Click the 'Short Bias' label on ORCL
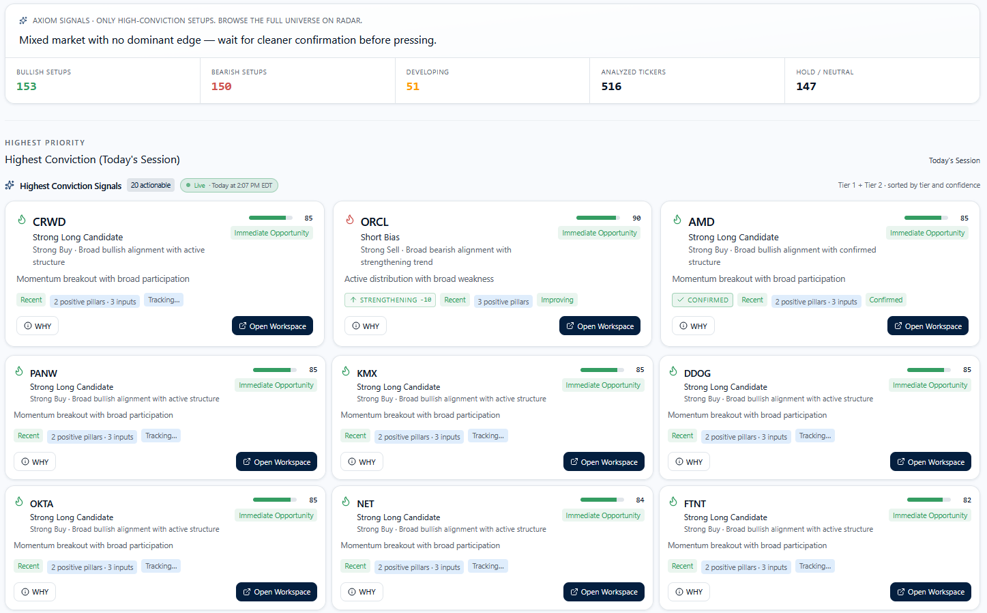This screenshot has width=987, height=613. (380, 238)
